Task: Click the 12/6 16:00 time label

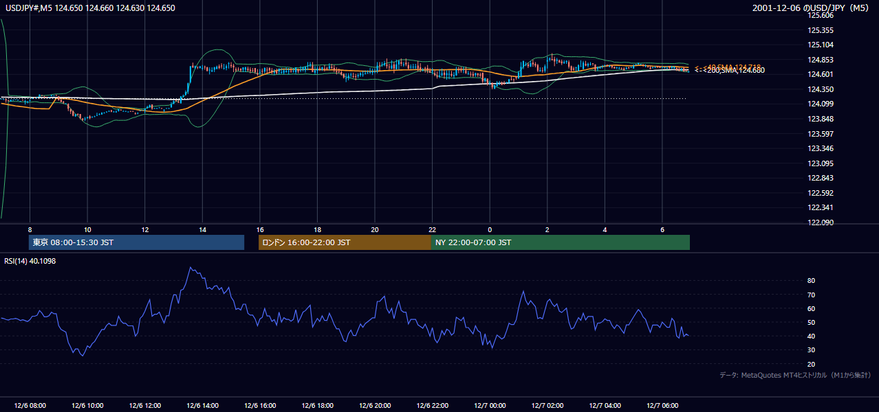Action: [260, 405]
